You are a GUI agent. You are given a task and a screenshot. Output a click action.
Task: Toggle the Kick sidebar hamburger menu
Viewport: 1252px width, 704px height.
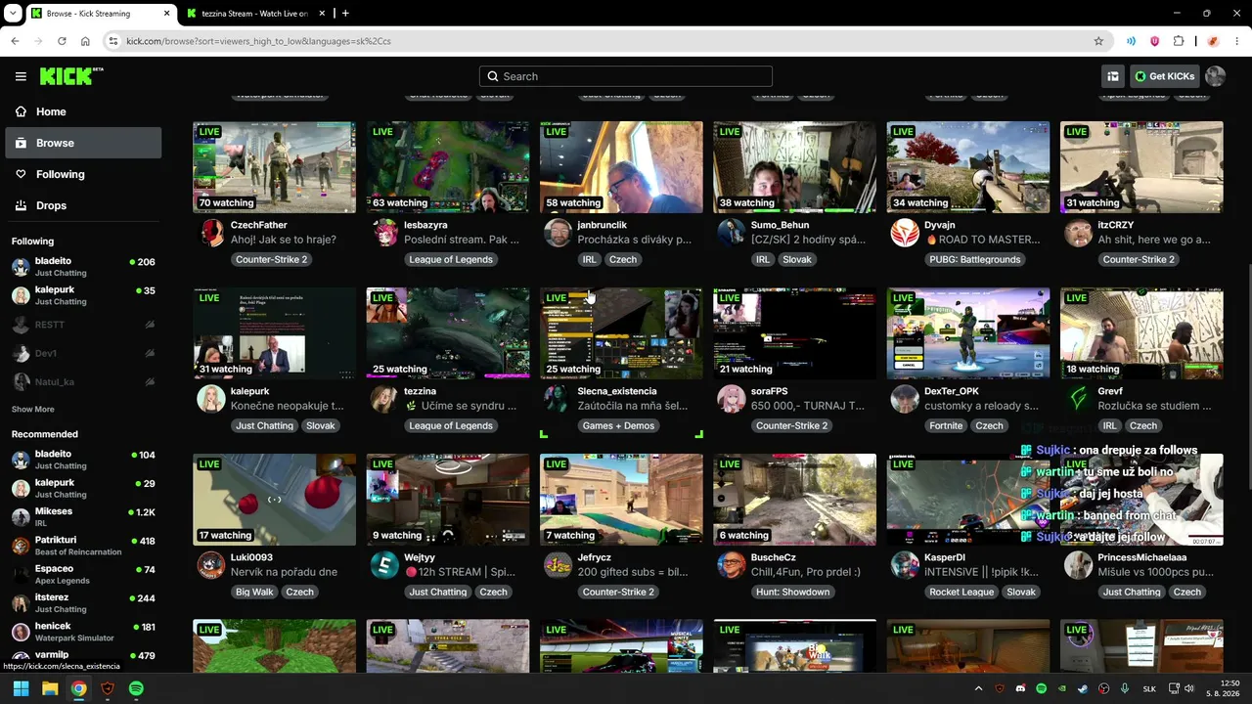[21, 76]
